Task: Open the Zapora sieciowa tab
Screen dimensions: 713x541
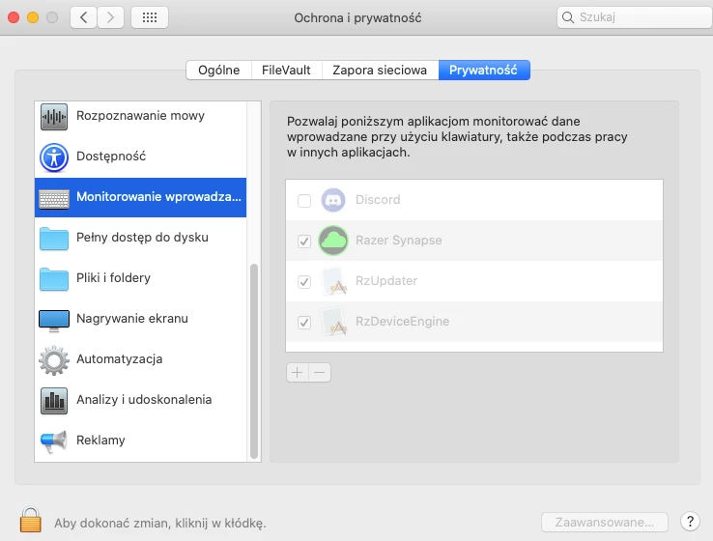Action: 380,70
